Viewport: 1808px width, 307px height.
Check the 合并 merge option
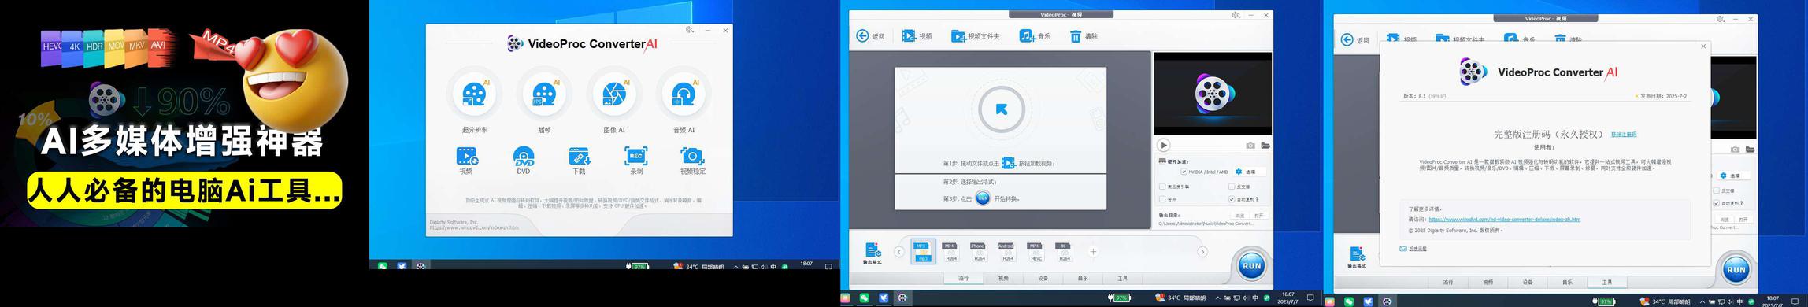1162,199
